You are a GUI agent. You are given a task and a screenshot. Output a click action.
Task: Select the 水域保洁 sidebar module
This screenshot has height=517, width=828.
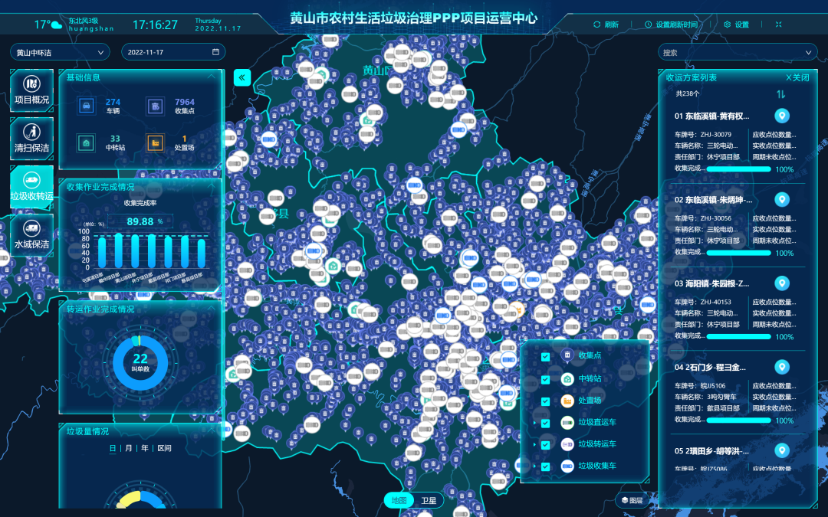pyautogui.click(x=31, y=234)
